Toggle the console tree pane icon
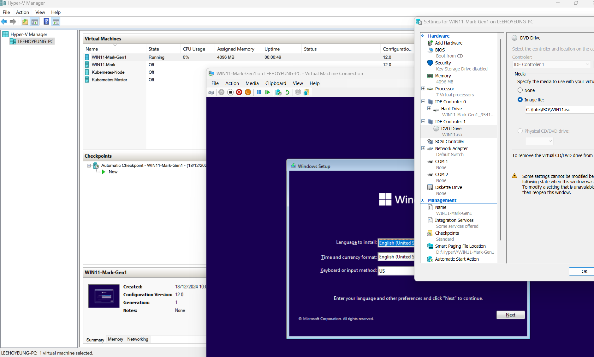594x357 pixels. pyautogui.click(x=35, y=21)
